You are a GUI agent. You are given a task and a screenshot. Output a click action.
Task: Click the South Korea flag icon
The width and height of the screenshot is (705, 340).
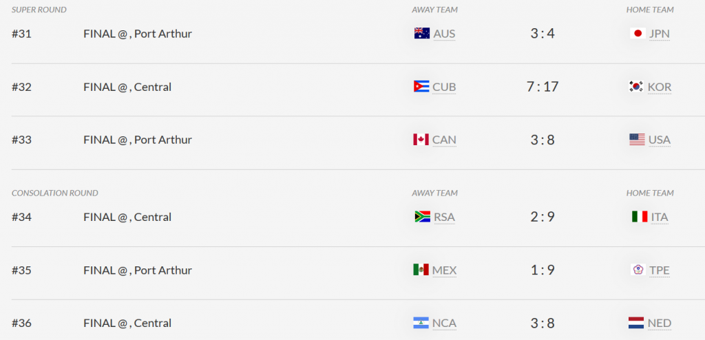coord(636,86)
